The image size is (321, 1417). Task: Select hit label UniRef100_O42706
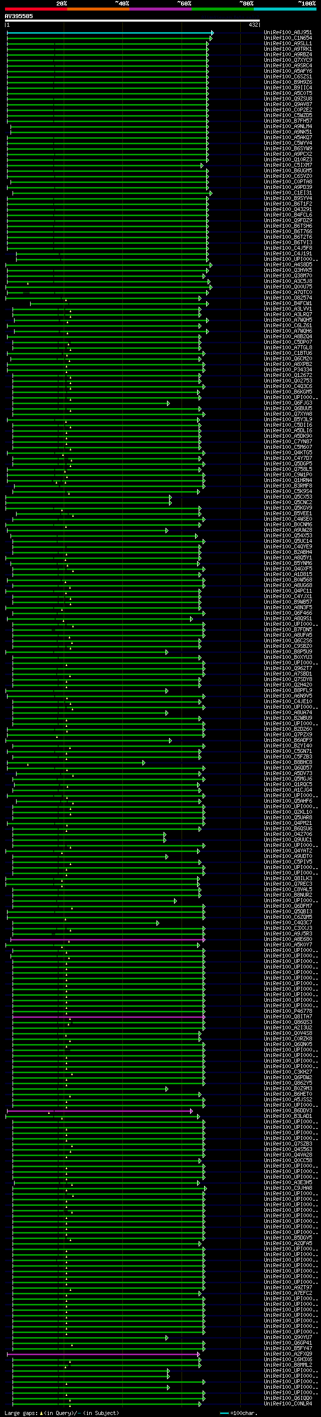pos(288,834)
